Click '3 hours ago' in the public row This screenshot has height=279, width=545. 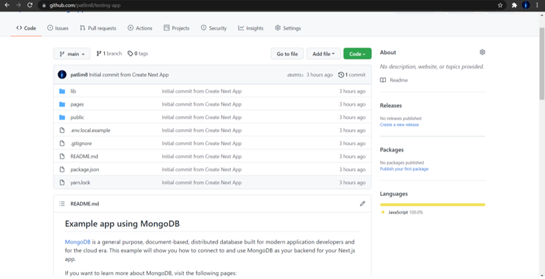(x=352, y=118)
